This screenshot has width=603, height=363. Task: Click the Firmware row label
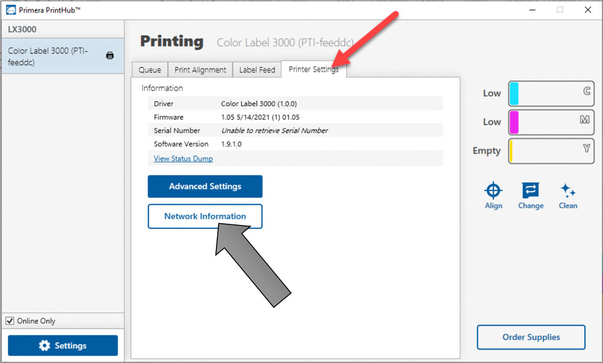pos(168,118)
